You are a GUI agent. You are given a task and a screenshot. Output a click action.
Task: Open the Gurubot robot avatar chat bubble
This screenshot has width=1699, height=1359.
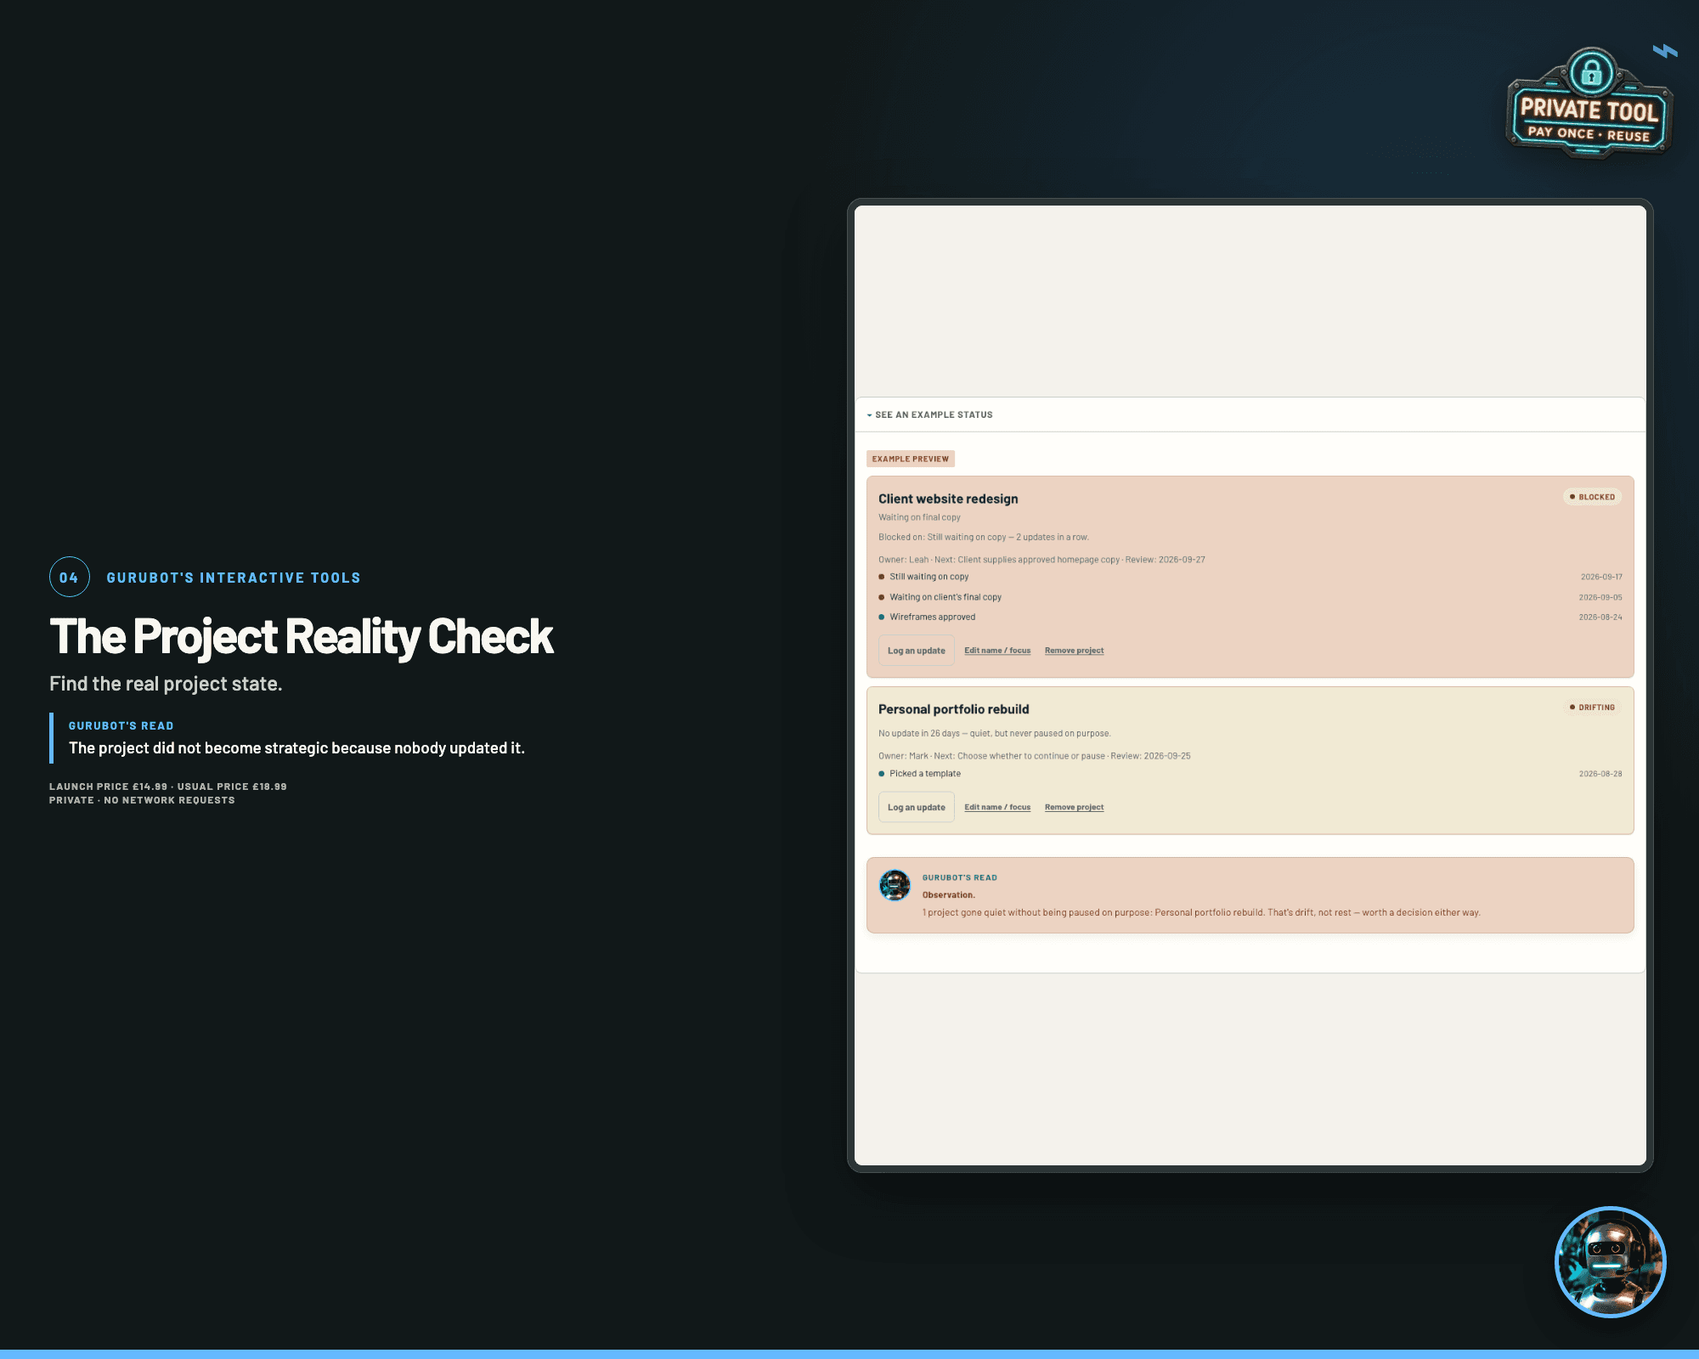click(1610, 1262)
